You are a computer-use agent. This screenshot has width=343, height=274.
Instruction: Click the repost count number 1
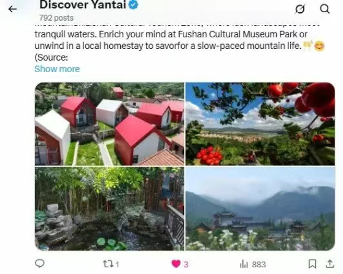point(117,265)
